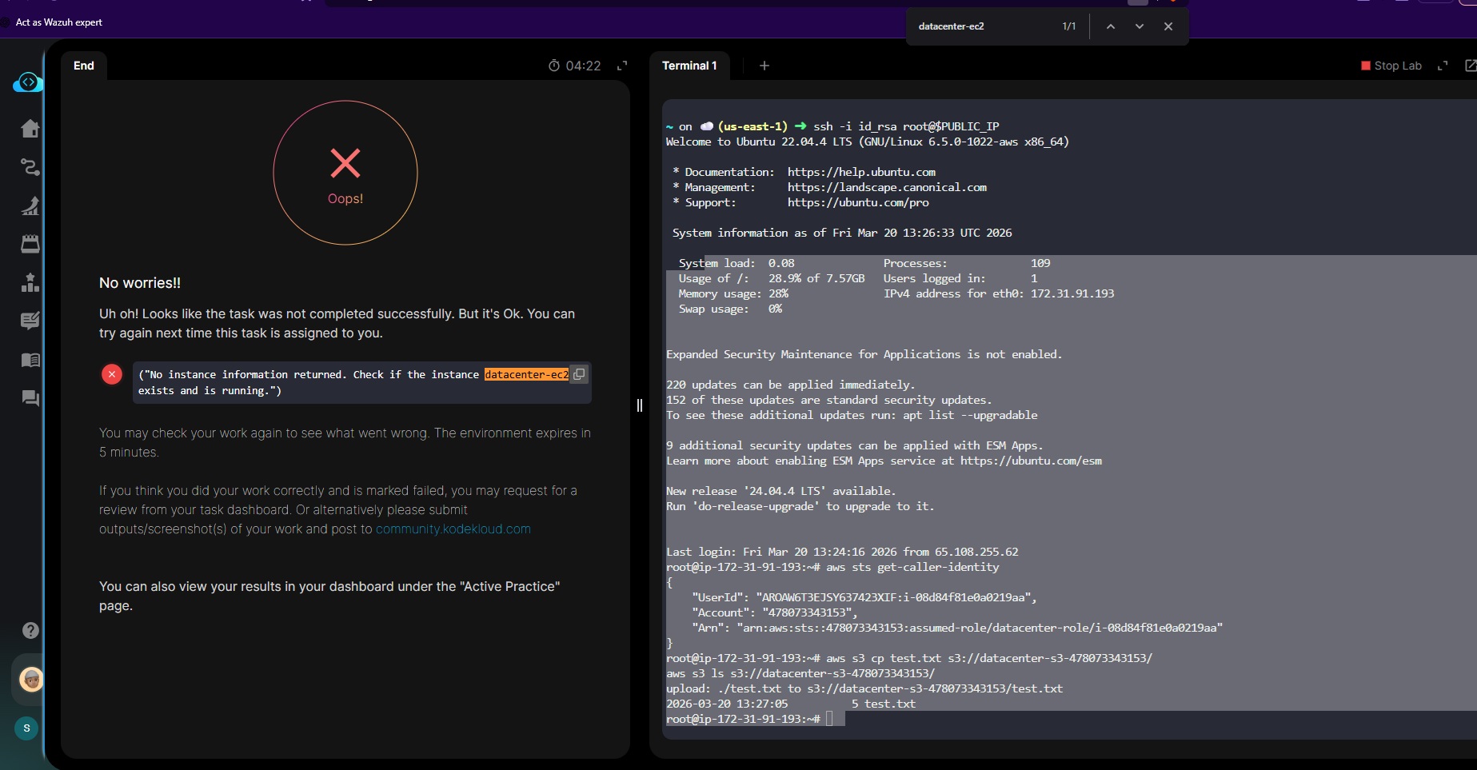Click the red error X badge
The height and width of the screenshot is (770, 1477).
[112, 373]
